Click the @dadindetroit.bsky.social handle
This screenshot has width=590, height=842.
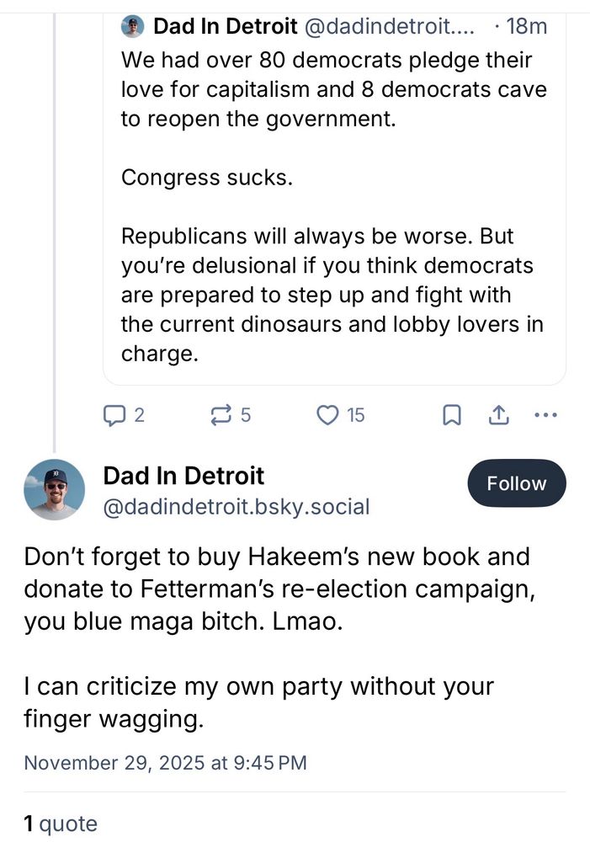pyautogui.click(x=237, y=506)
